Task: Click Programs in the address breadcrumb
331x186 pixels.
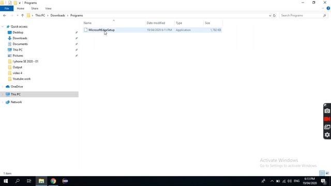Action: [77, 16]
